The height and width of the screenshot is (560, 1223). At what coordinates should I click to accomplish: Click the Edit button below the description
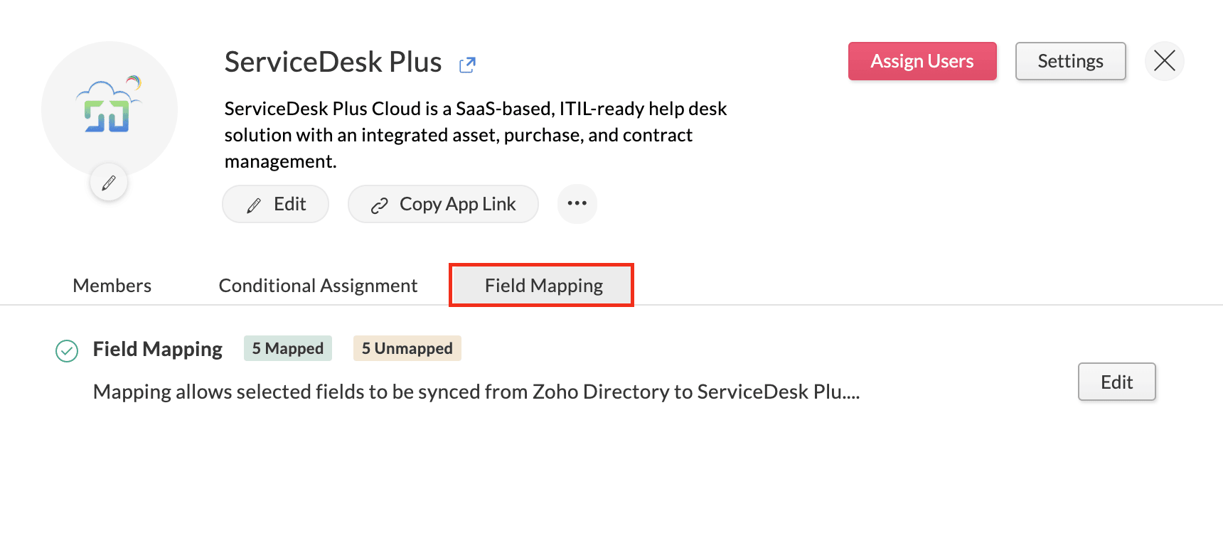click(276, 204)
